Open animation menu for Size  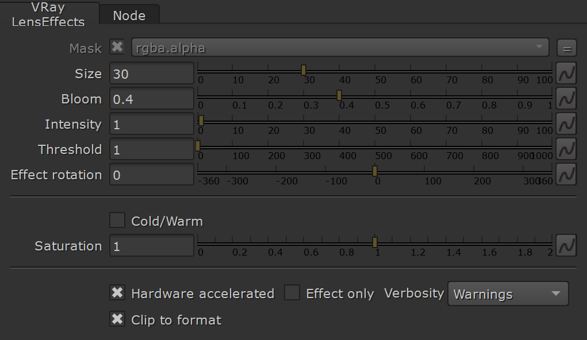tap(566, 74)
